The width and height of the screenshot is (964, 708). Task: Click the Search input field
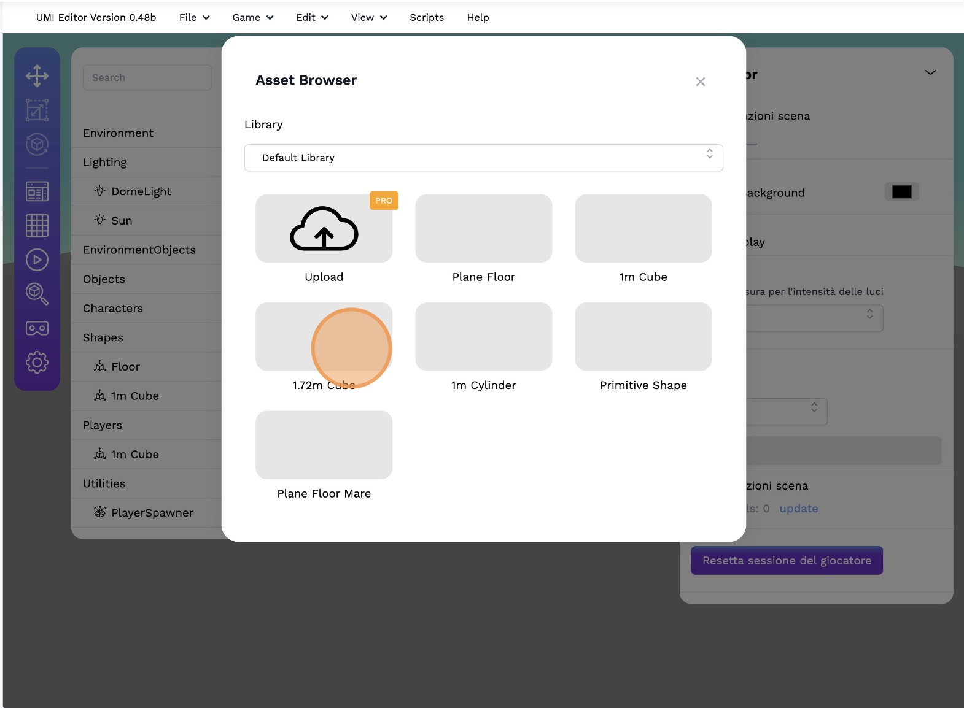pos(147,78)
